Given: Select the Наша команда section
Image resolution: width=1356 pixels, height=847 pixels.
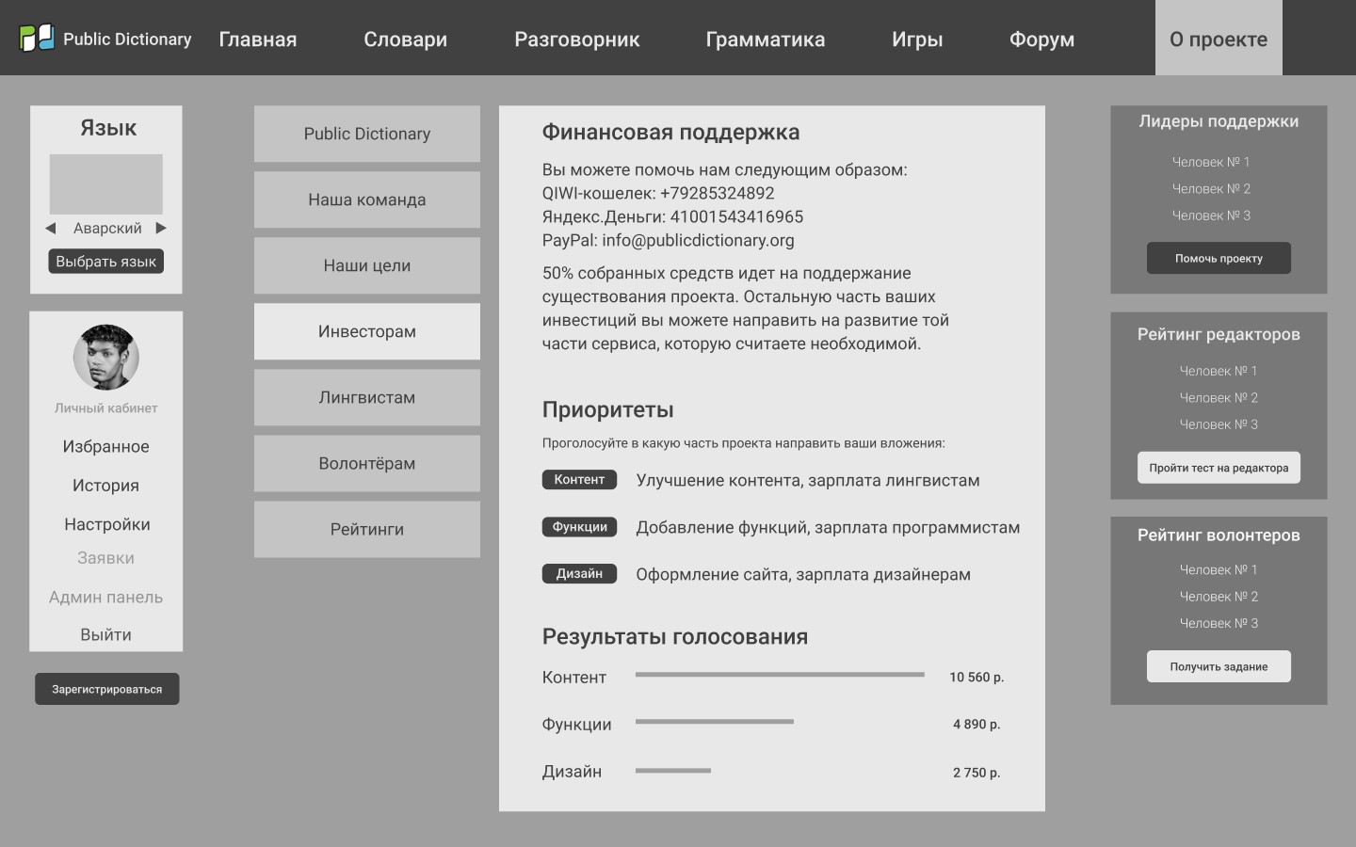Looking at the screenshot, I should point(367,200).
